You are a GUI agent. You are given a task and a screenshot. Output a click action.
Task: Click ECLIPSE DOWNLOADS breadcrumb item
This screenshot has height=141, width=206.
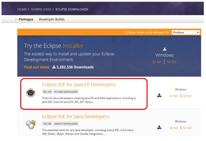72,9
